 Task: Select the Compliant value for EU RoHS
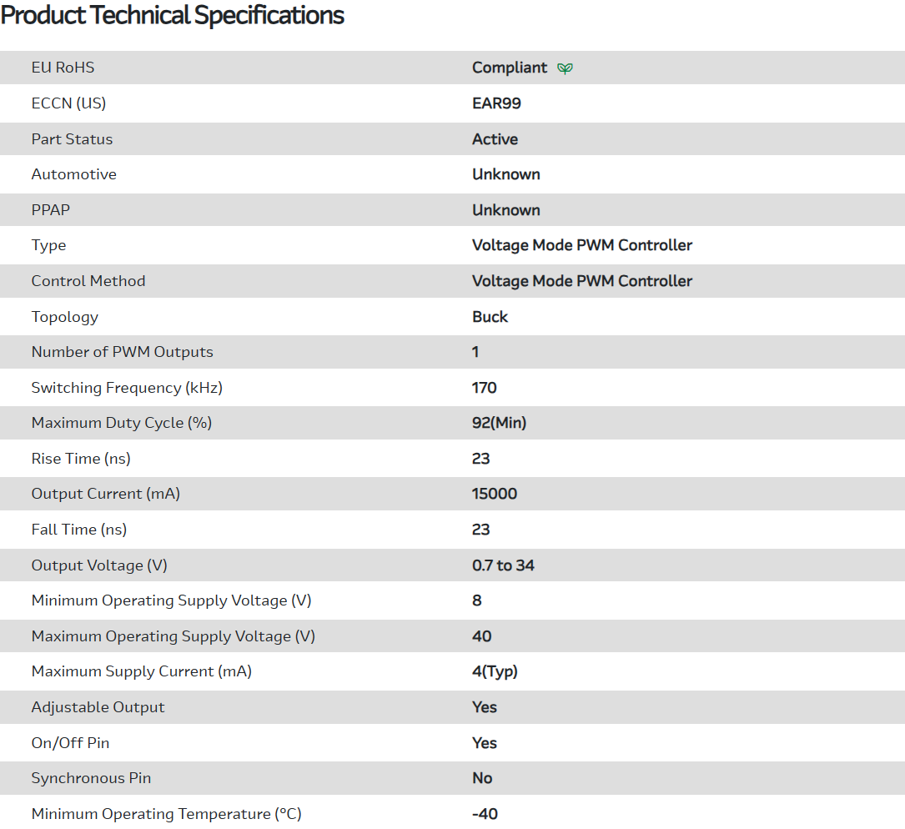pyautogui.click(x=509, y=68)
